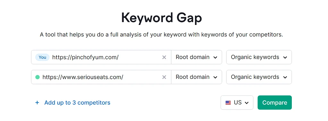Click the chevron beside Root domain for pinchofyum.com
The height and width of the screenshot is (121, 328).
215,57
